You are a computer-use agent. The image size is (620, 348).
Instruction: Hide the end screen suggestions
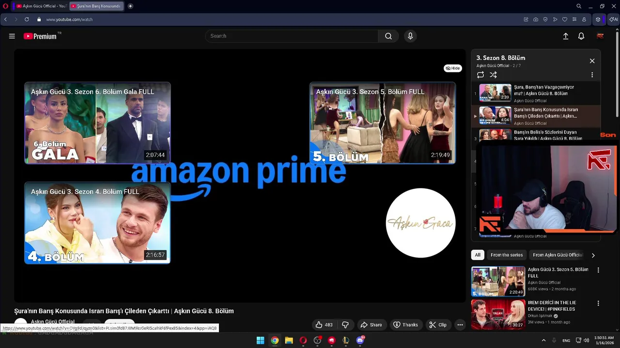point(453,68)
